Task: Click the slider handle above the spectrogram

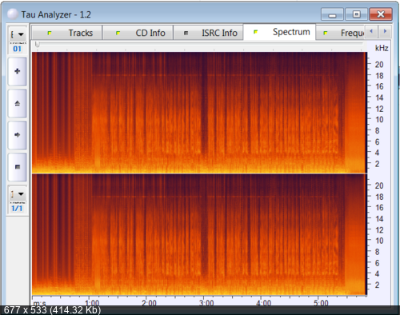Action: tap(38, 44)
